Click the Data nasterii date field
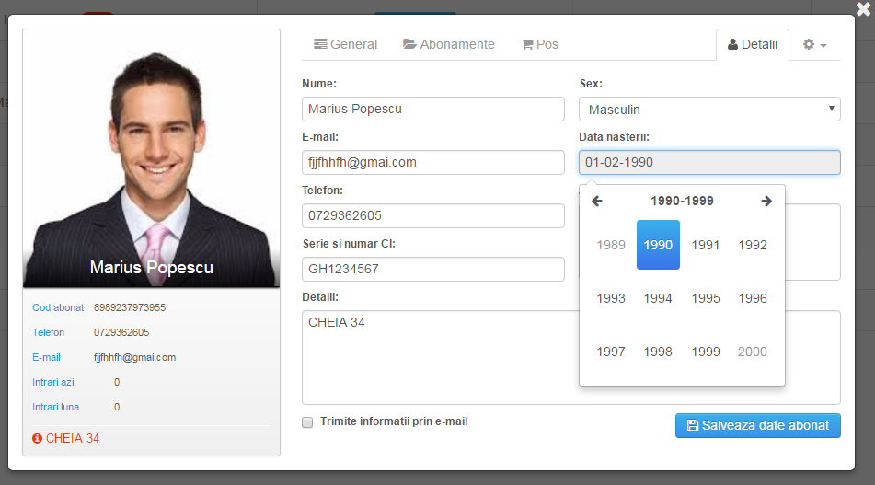Screen dimensions: 875x485 (709, 162)
